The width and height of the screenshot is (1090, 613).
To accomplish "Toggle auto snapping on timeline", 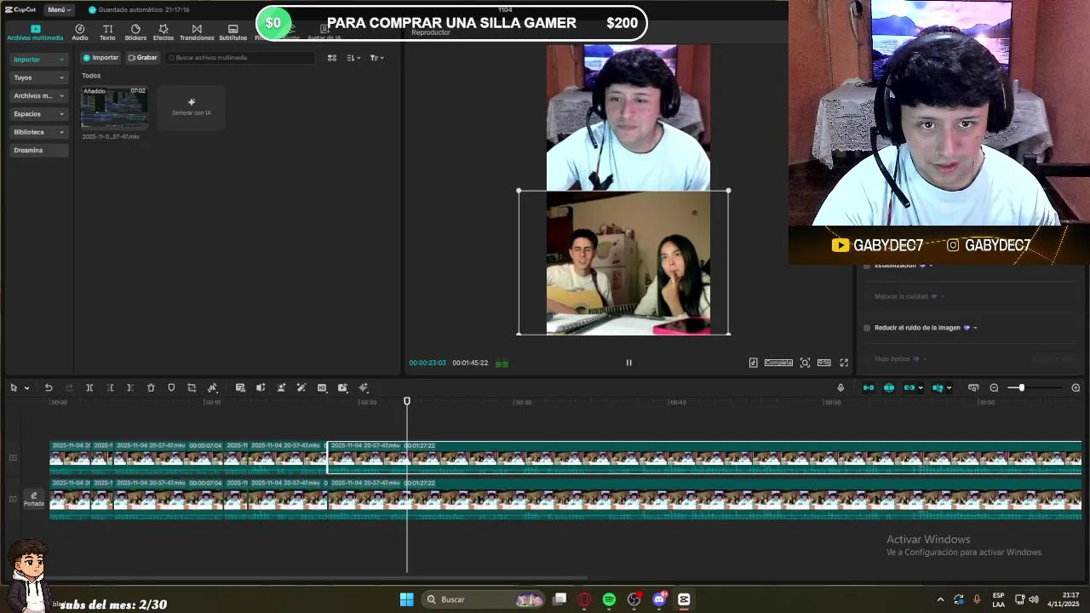I will click(889, 388).
